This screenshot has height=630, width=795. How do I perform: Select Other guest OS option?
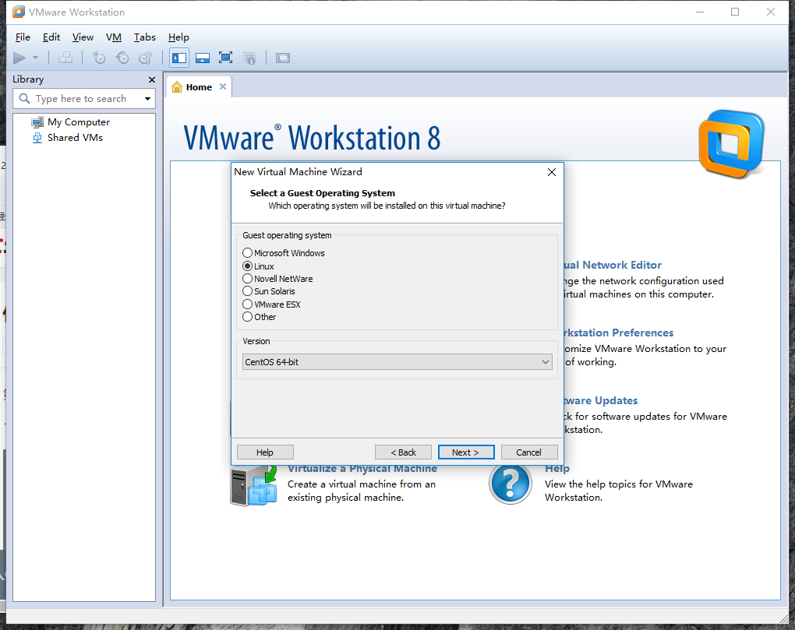click(x=259, y=317)
